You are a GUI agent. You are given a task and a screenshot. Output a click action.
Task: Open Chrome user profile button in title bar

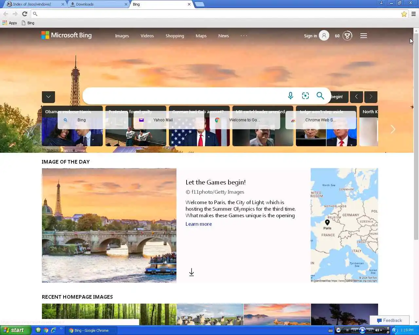[381, 3]
